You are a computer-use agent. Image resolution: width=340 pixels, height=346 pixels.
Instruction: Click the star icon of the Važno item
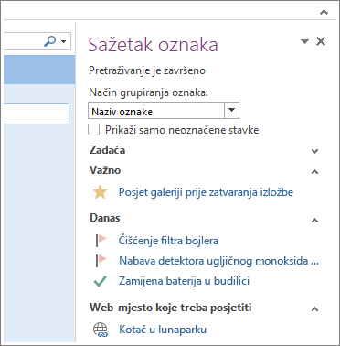100,192
